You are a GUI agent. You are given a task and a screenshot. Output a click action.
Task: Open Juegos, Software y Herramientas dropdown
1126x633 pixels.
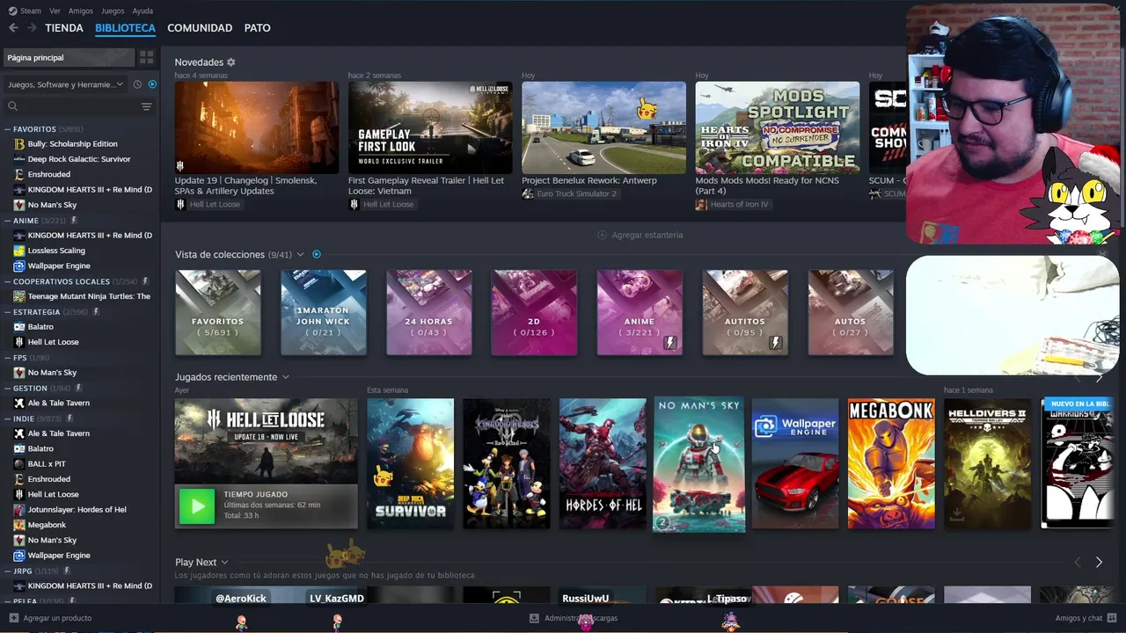pyautogui.click(x=67, y=84)
